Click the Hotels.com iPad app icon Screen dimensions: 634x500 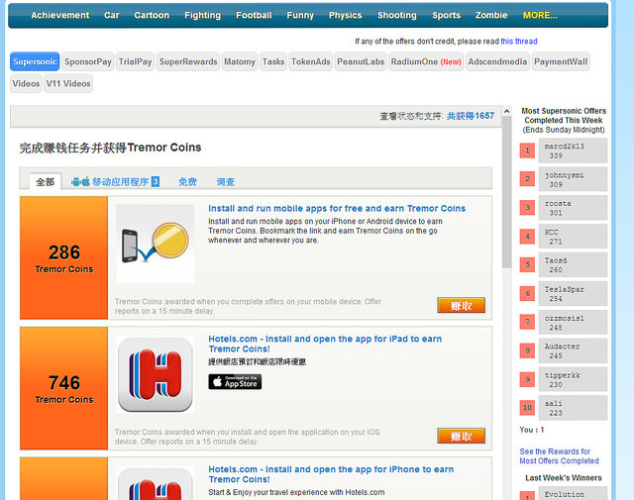point(155,373)
